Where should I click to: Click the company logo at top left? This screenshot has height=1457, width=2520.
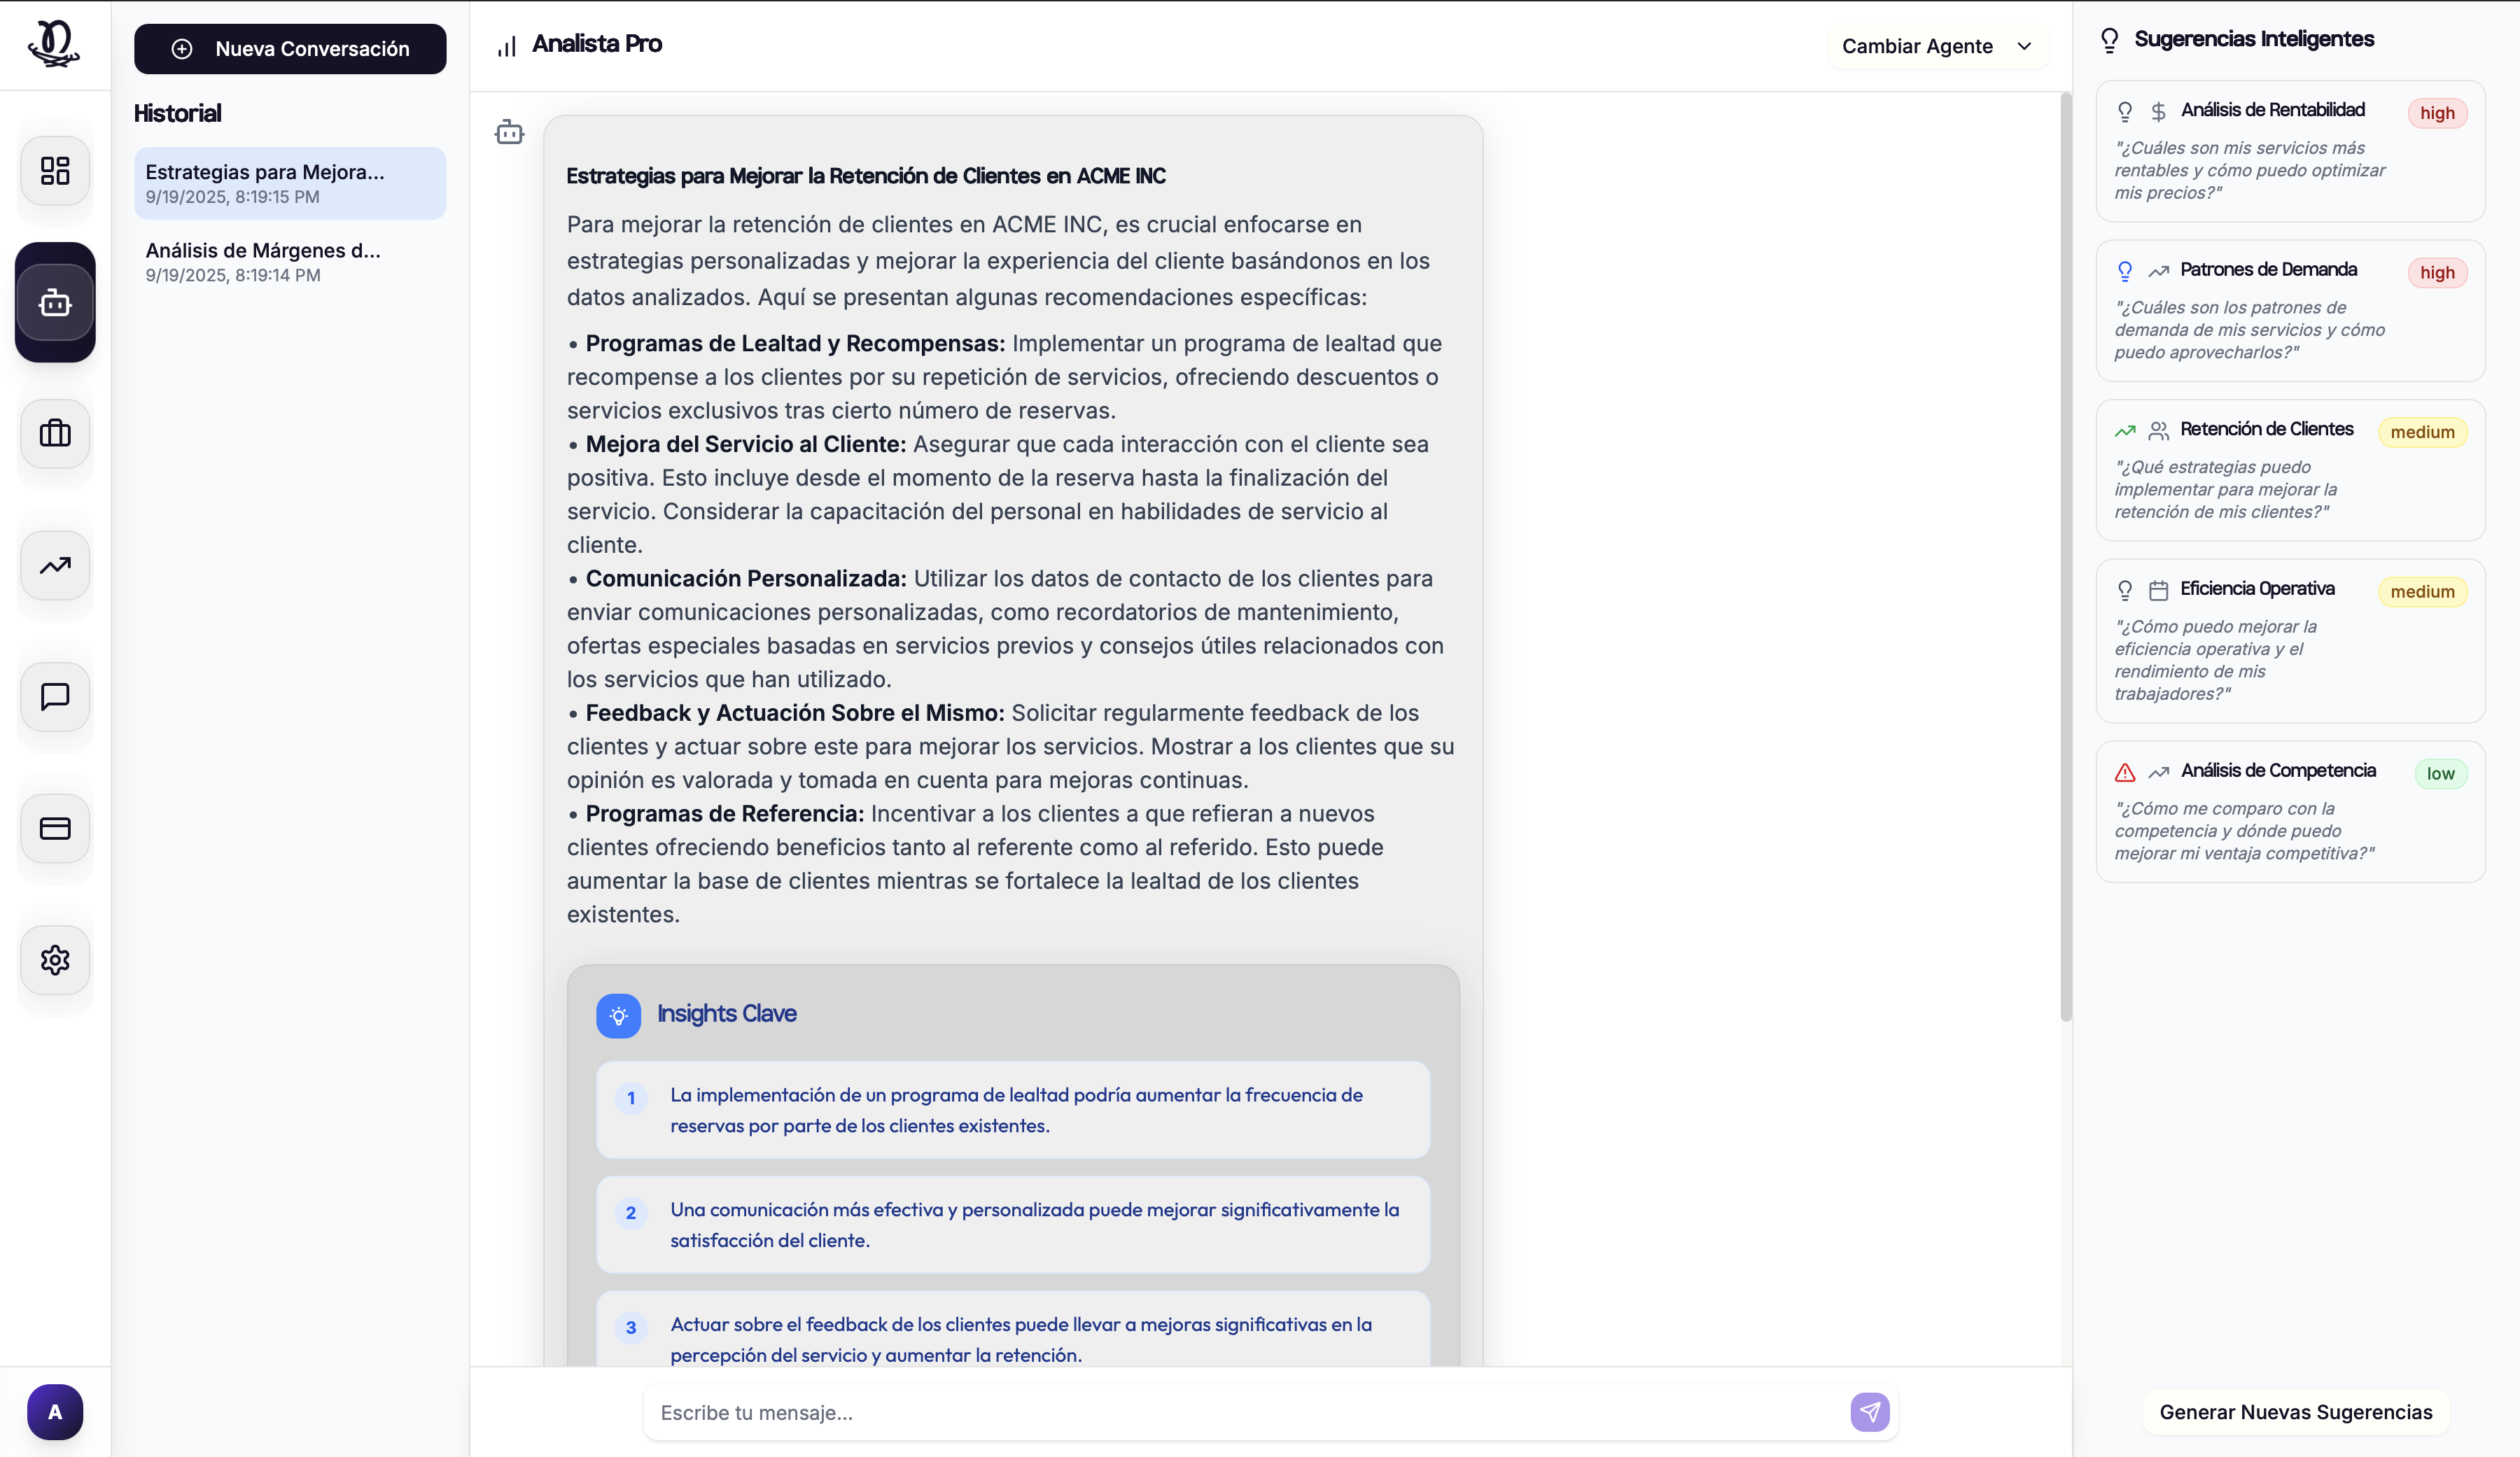[x=53, y=44]
